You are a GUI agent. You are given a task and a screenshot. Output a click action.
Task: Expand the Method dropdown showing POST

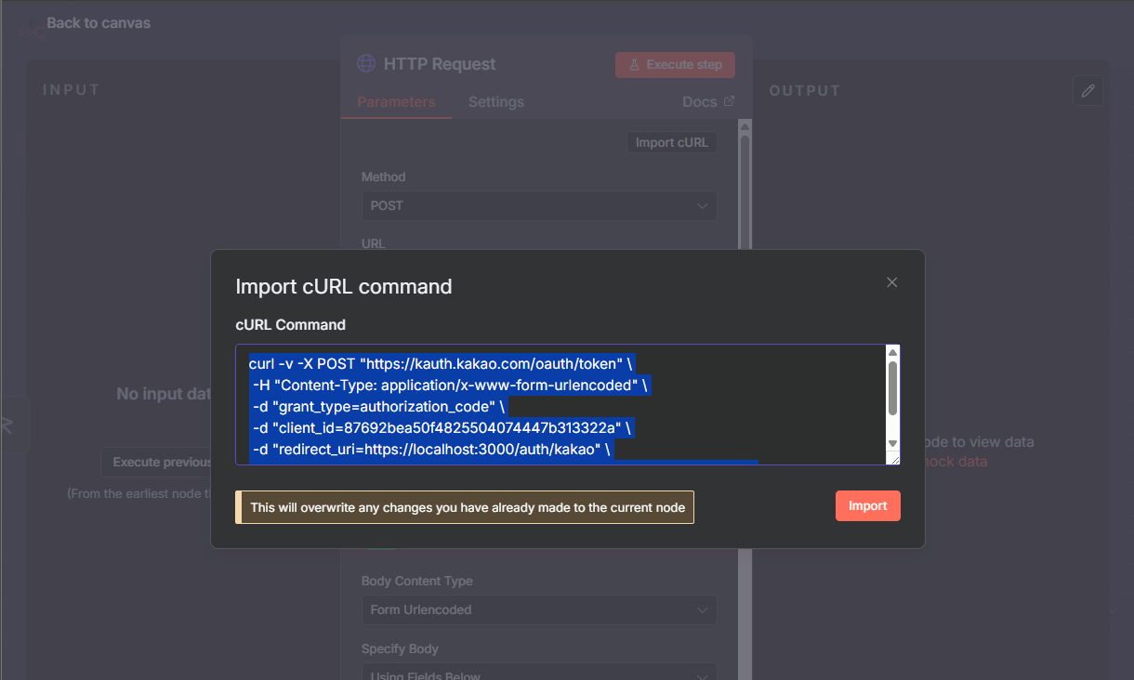click(538, 206)
